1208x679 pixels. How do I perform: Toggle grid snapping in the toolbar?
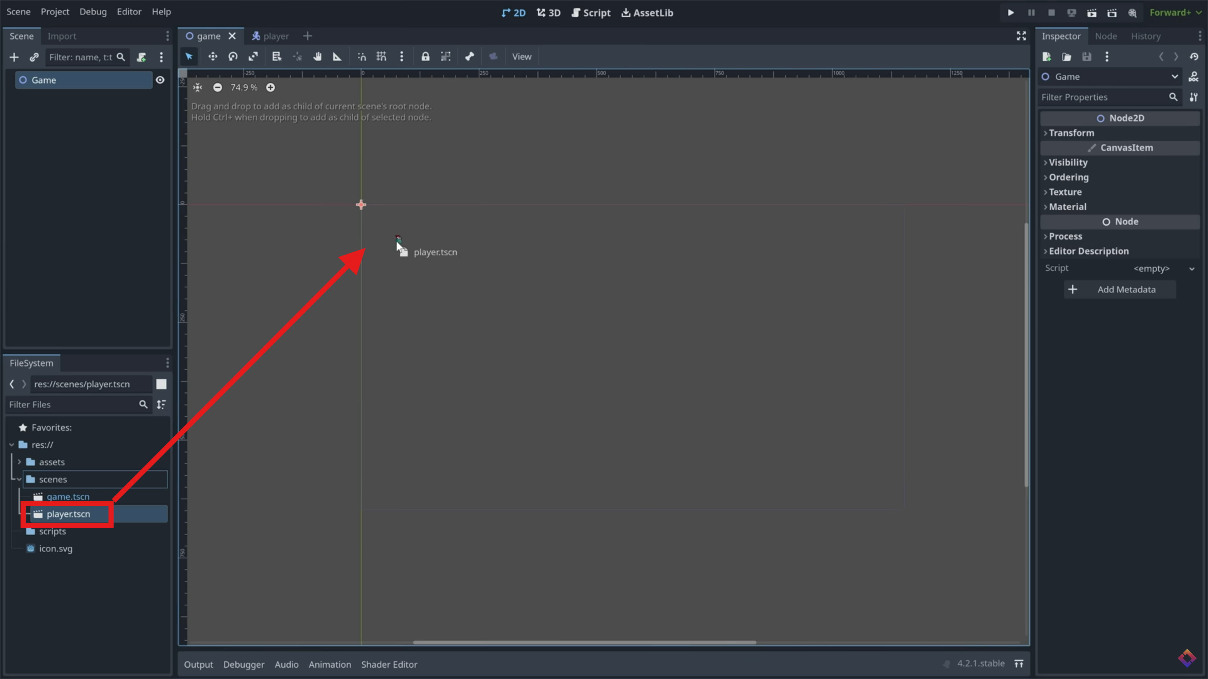(381, 57)
